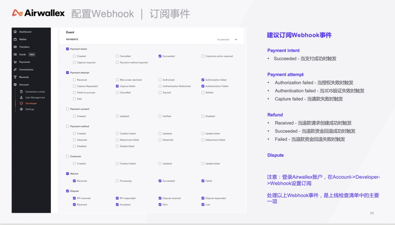Click the Settings gear icon
Image resolution: width=395 pixels, height=225 pixels.
point(21,109)
